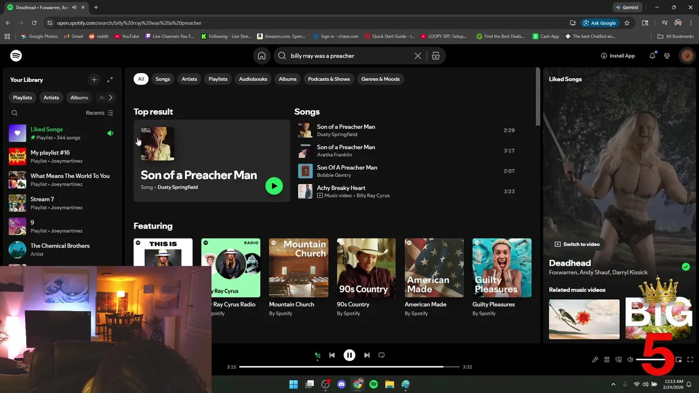Open Windows Start button
This screenshot has height=393, width=699.
pos(293,384)
